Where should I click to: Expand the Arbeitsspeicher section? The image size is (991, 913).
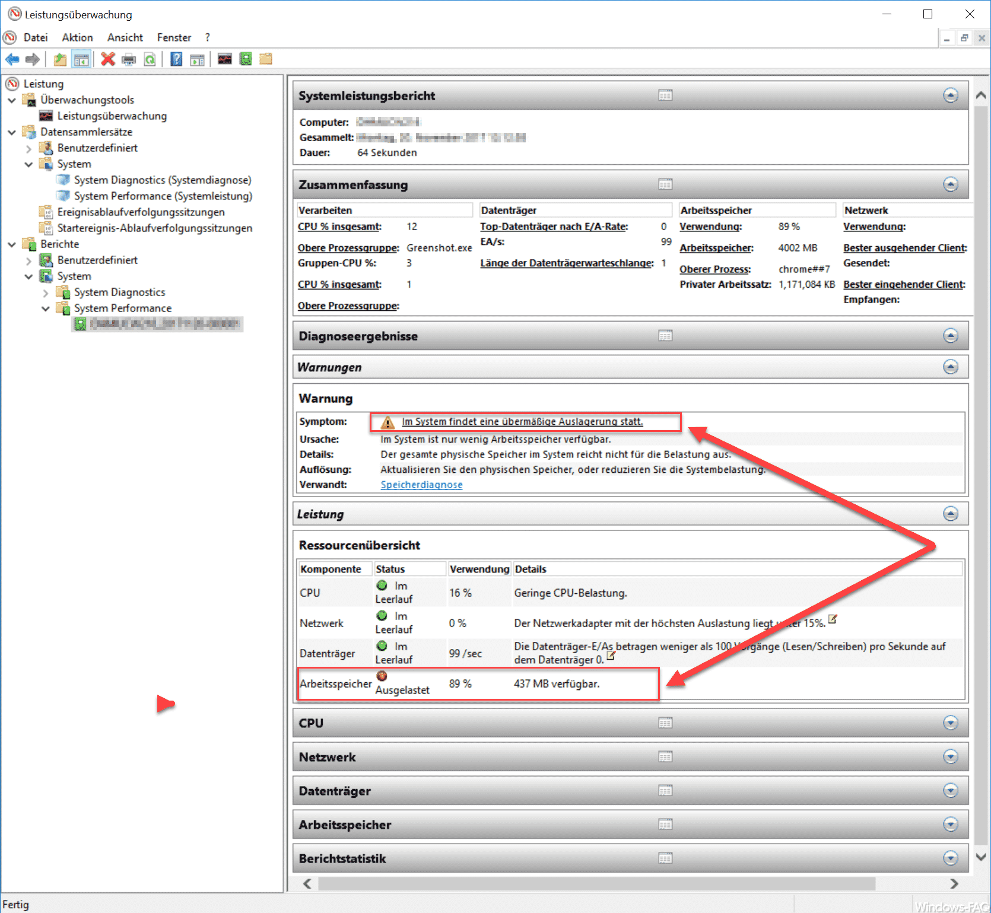(951, 824)
